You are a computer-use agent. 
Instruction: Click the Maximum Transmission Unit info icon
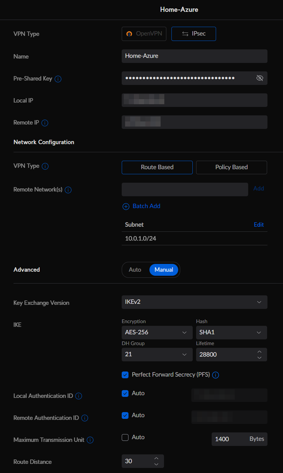click(90, 440)
